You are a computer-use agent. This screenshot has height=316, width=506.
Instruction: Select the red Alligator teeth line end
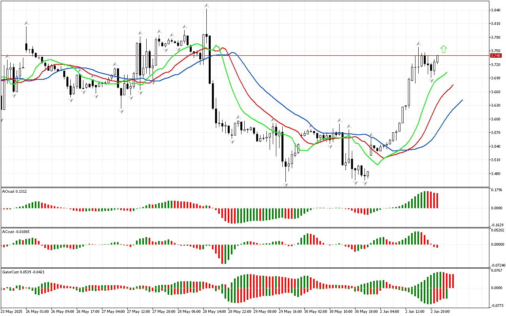[453, 85]
